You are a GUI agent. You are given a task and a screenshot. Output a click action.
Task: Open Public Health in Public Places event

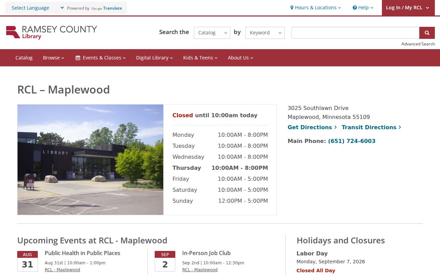82,253
